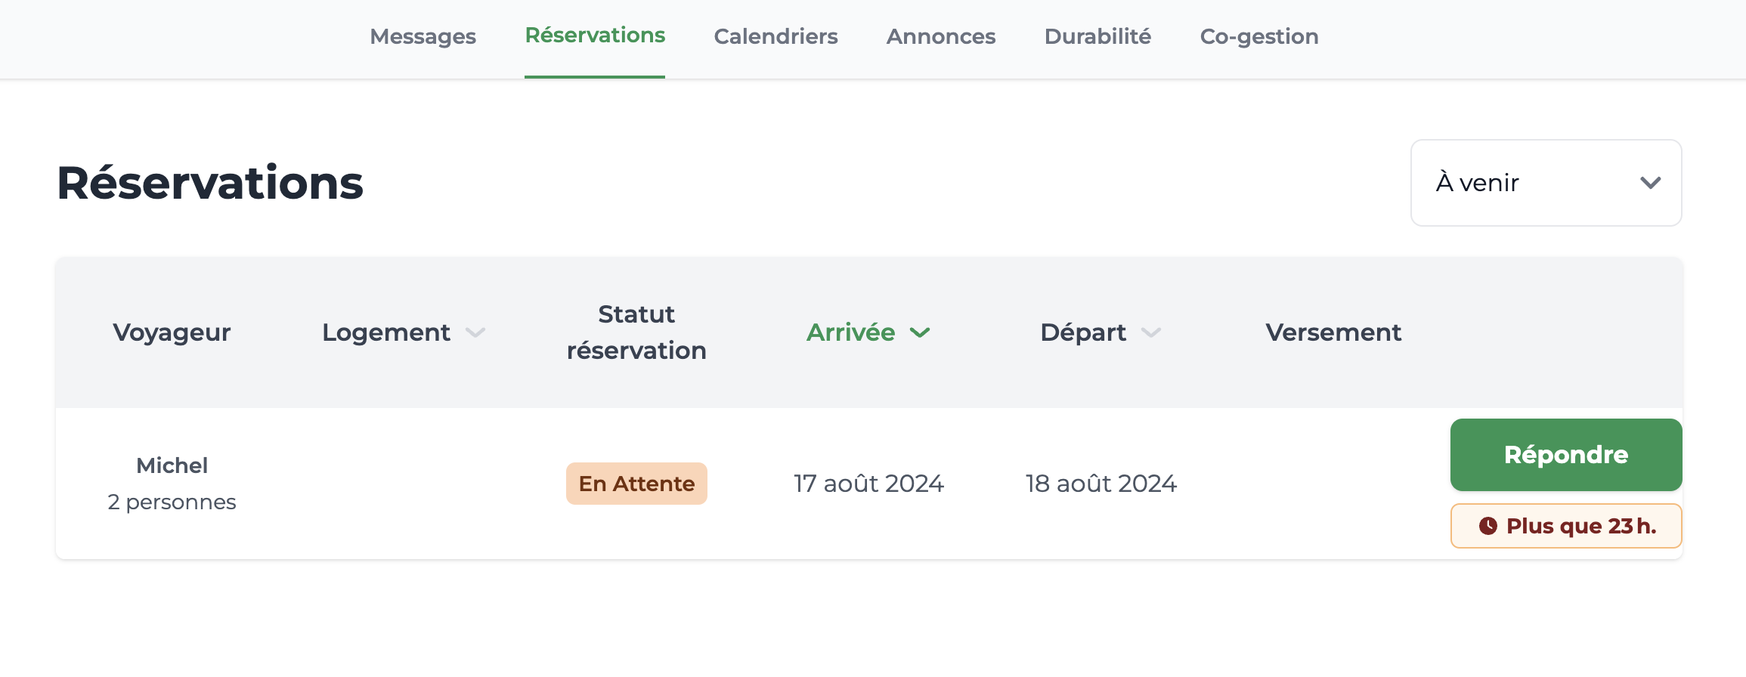Click the Plus que 23 h. badge
This screenshot has height=677, width=1746.
1566,526
